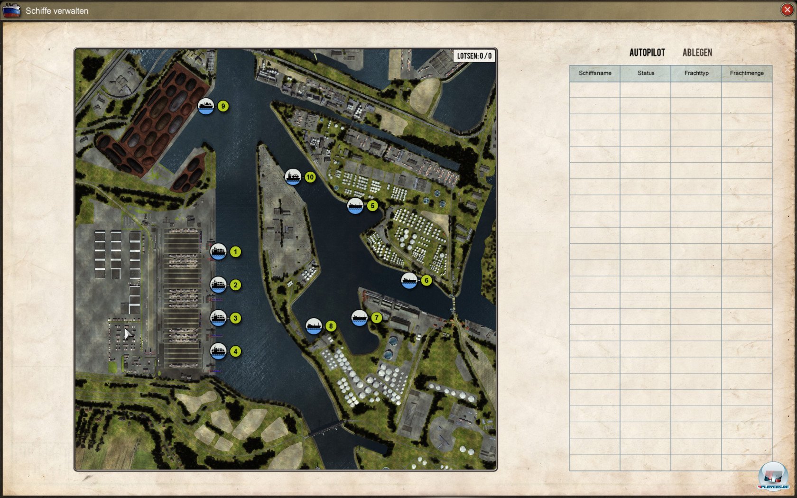Image resolution: width=797 pixels, height=498 pixels.
Task: Close the Schiffe verwalten window
Action: [x=787, y=10]
